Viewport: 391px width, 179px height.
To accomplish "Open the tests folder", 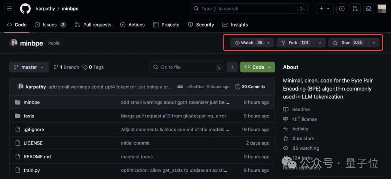I will [29, 116].
